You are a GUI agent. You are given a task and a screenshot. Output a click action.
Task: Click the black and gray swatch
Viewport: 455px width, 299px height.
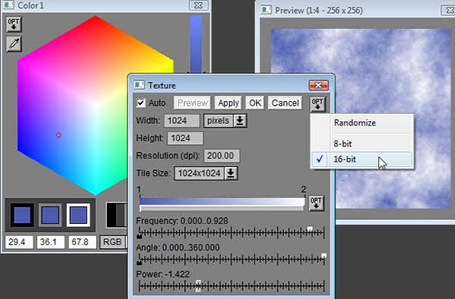(x=117, y=215)
